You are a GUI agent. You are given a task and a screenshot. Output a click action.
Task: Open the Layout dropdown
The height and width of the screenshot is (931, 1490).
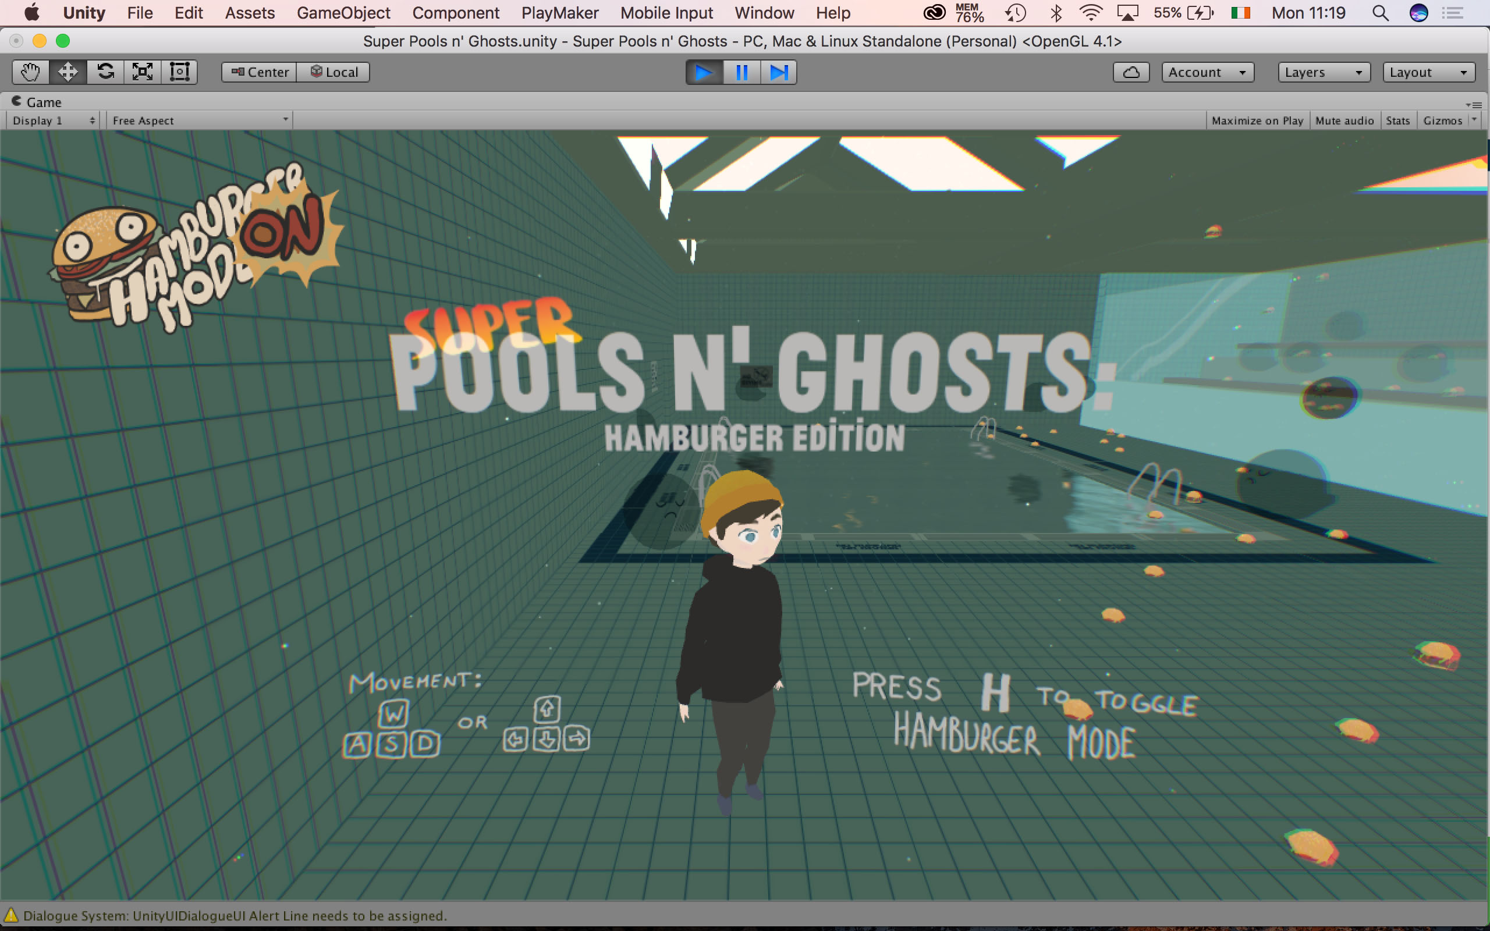coord(1428,72)
